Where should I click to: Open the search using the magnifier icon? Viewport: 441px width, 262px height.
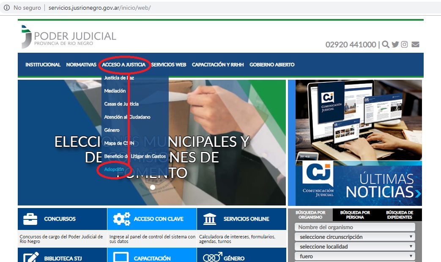pyautogui.click(x=385, y=44)
